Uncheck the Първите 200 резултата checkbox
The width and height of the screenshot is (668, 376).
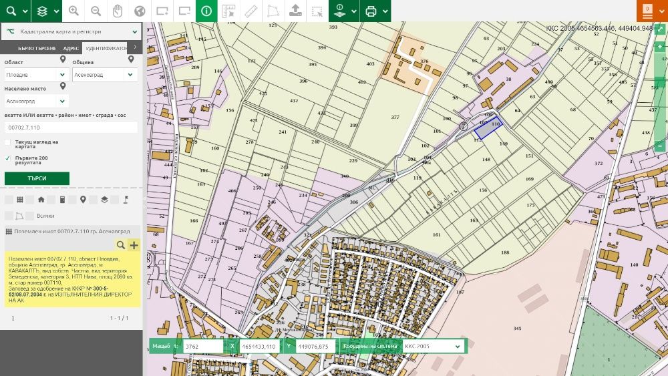click(7, 158)
